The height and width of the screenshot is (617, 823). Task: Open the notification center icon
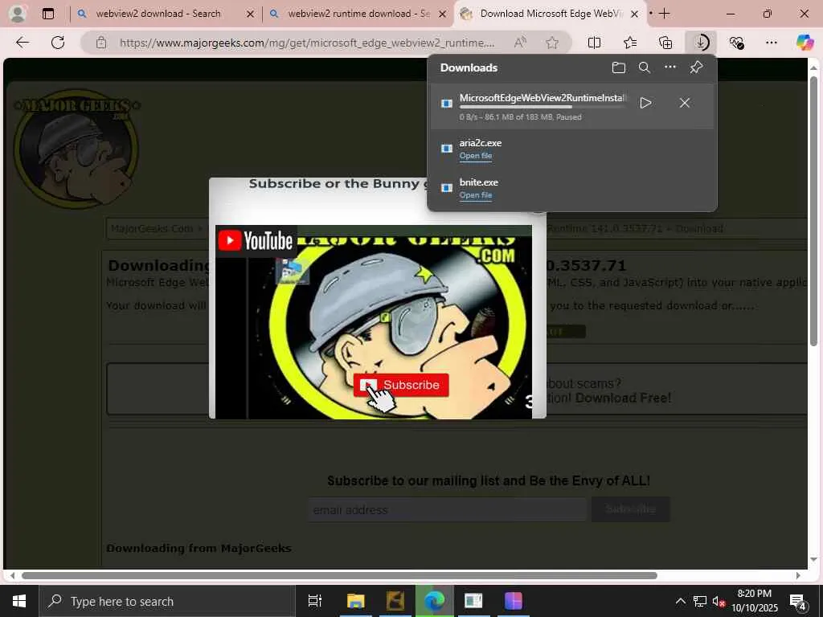point(798,602)
